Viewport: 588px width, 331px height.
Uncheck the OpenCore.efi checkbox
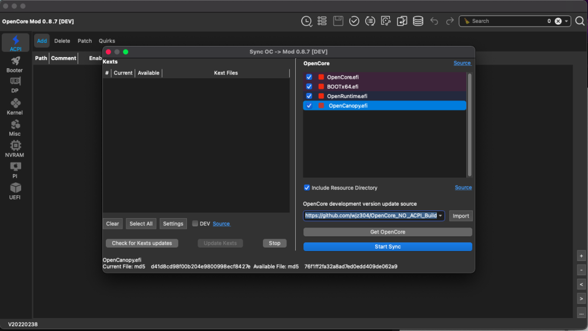coord(309,77)
